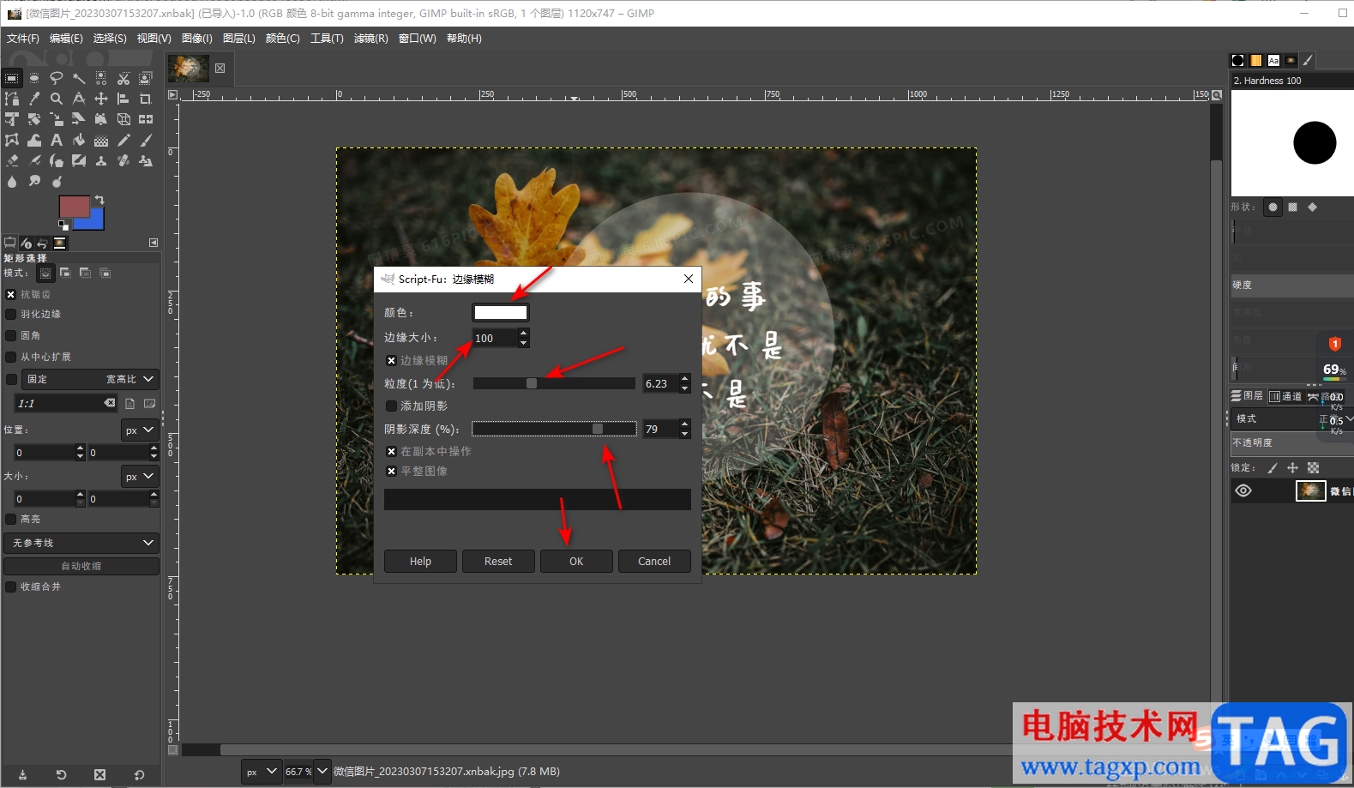The image size is (1354, 788).
Task: Select the Fuzzy Select magic wand tool
Action: click(79, 78)
